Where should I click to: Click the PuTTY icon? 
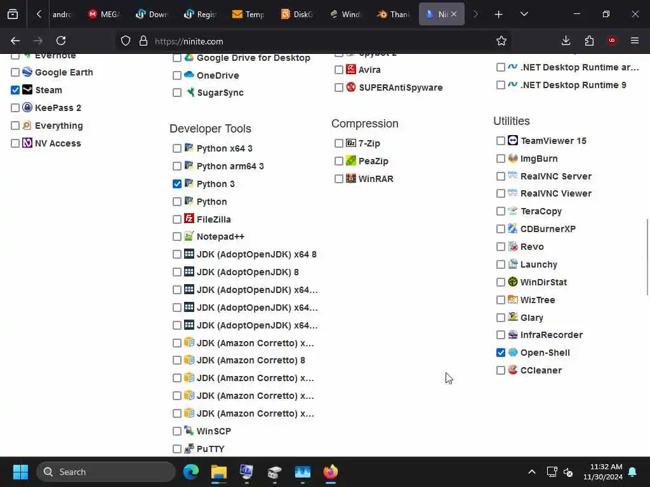(x=189, y=448)
